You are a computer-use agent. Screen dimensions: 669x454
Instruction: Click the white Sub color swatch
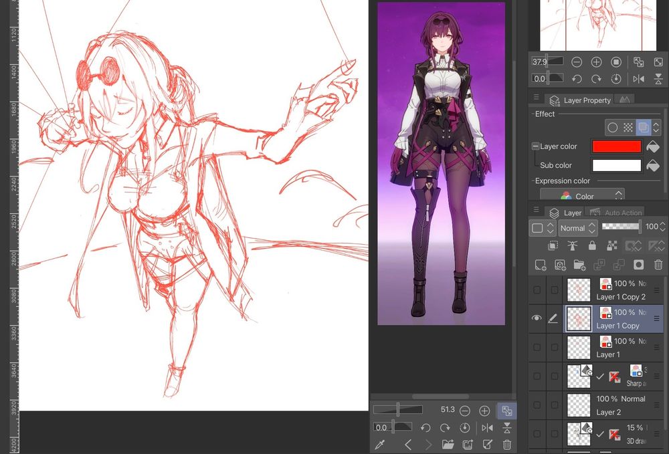coord(617,165)
